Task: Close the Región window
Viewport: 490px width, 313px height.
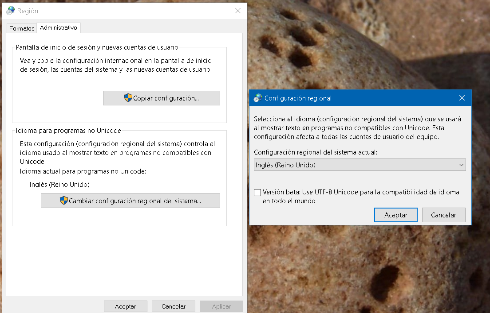Action: [238, 11]
